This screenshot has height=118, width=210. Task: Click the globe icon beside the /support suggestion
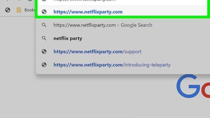pyautogui.click(x=44, y=51)
